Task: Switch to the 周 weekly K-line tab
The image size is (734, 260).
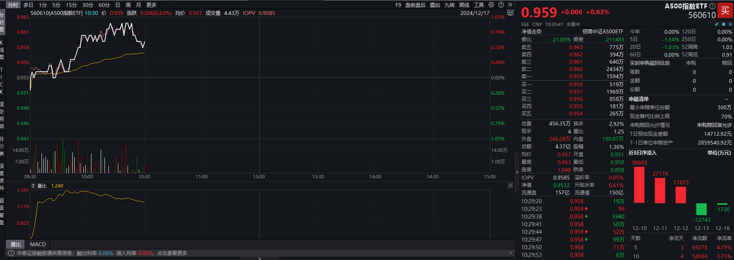Action: 128,5
